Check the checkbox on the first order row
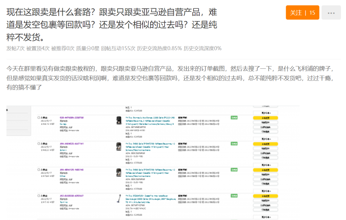The width and height of the screenshot is (346, 220). coord(38,117)
